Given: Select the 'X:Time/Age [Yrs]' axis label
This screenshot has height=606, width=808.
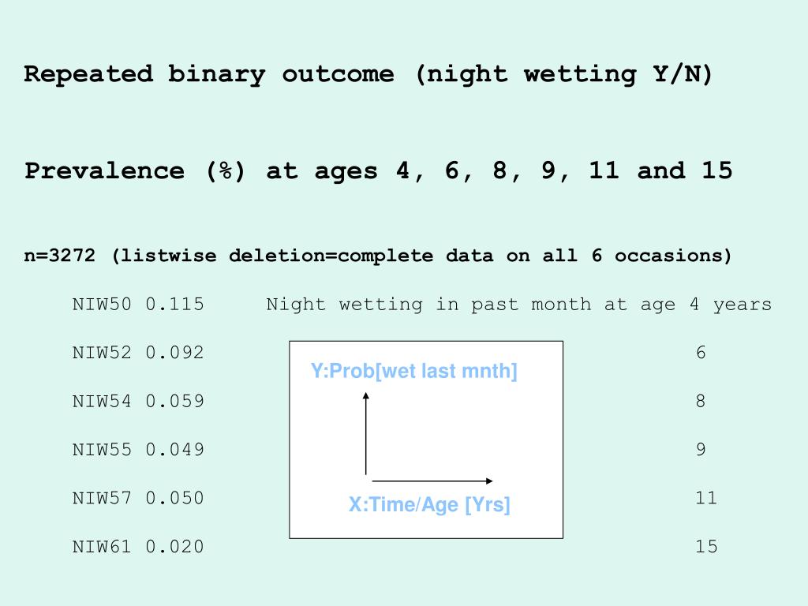Looking at the screenshot, I should pyautogui.click(x=429, y=505).
